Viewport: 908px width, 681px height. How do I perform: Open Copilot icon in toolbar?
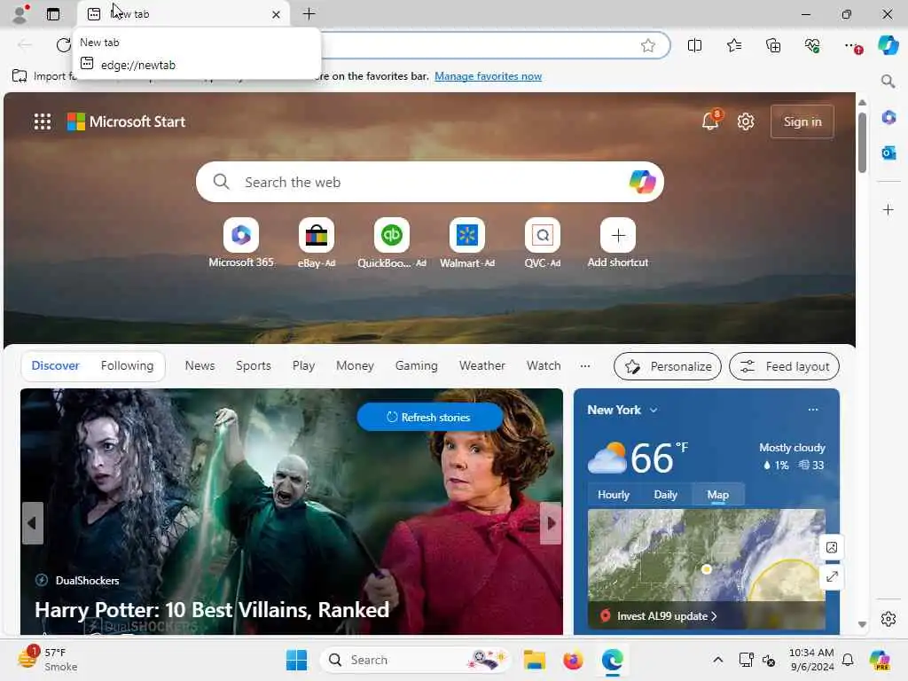click(888, 45)
